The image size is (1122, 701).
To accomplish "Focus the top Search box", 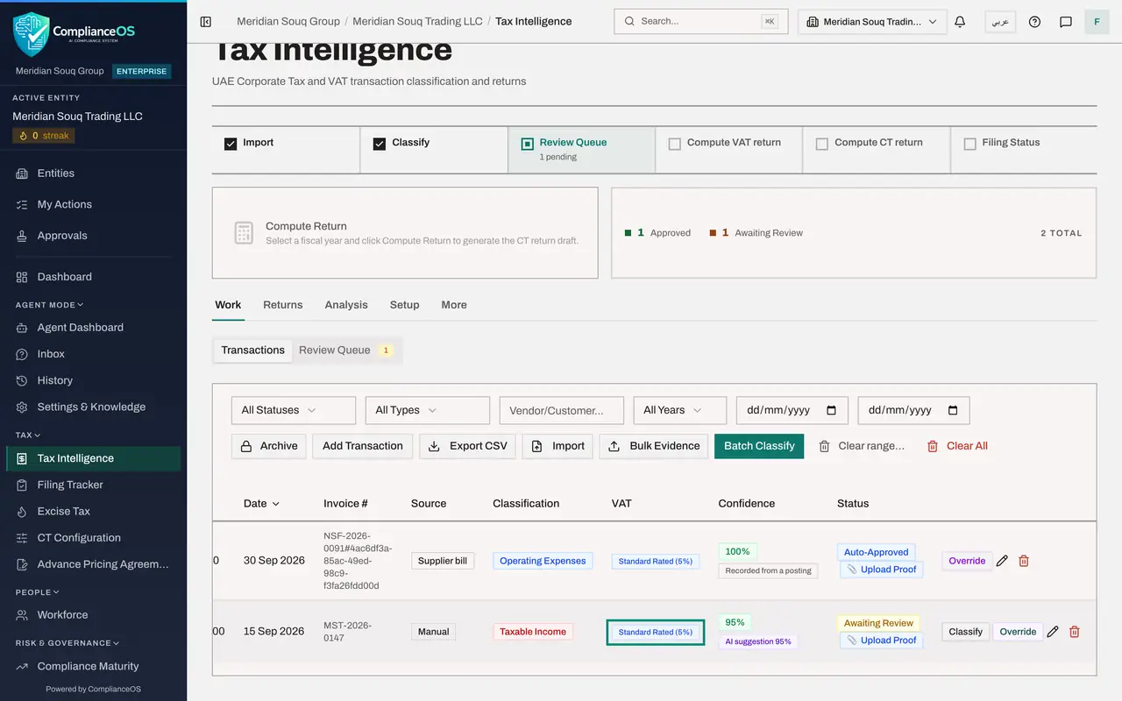I will [x=701, y=22].
